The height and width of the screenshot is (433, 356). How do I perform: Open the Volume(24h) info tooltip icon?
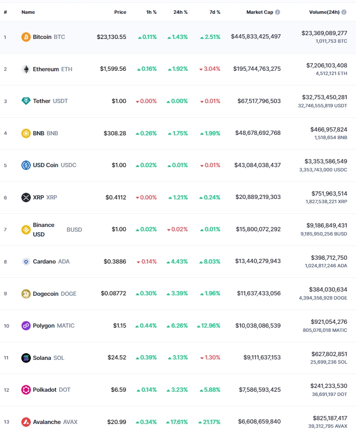click(x=344, y=12)
